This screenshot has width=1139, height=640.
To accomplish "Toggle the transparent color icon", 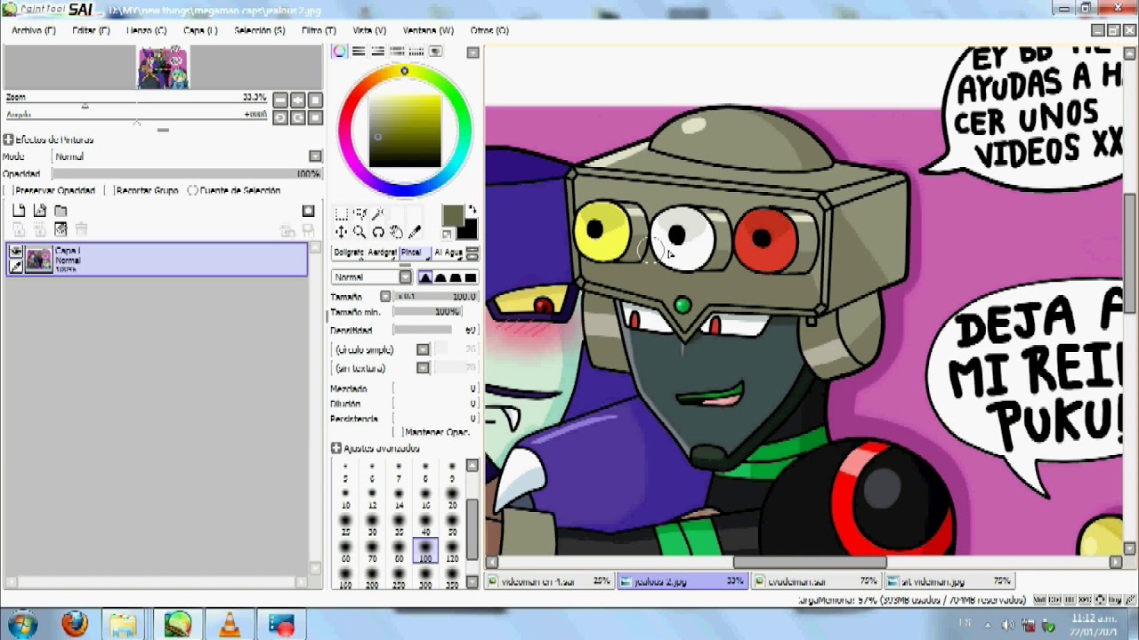I will [448, 235].
